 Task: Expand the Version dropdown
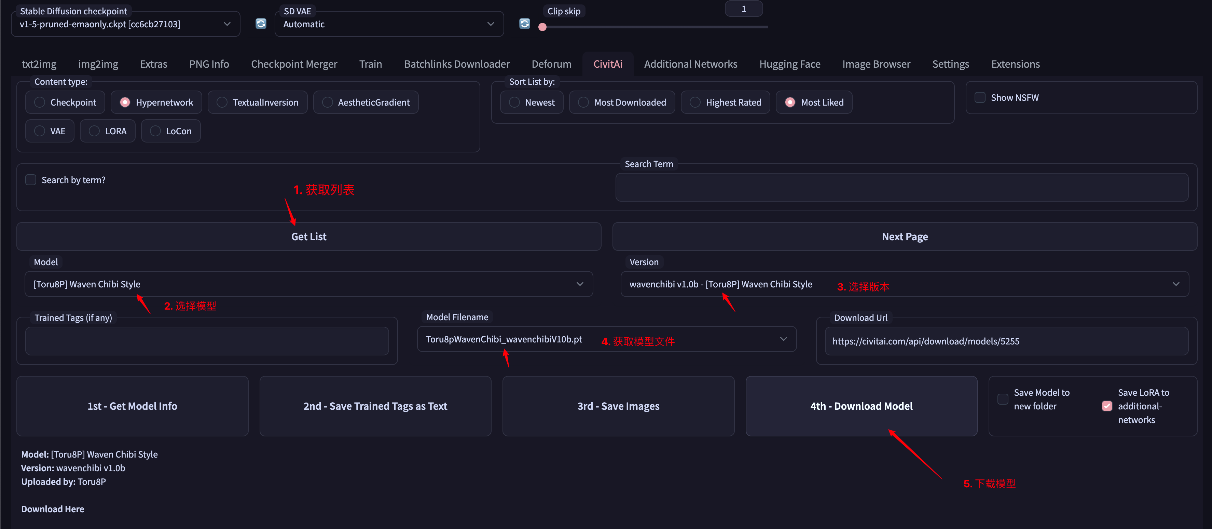[x=904, y=284]
